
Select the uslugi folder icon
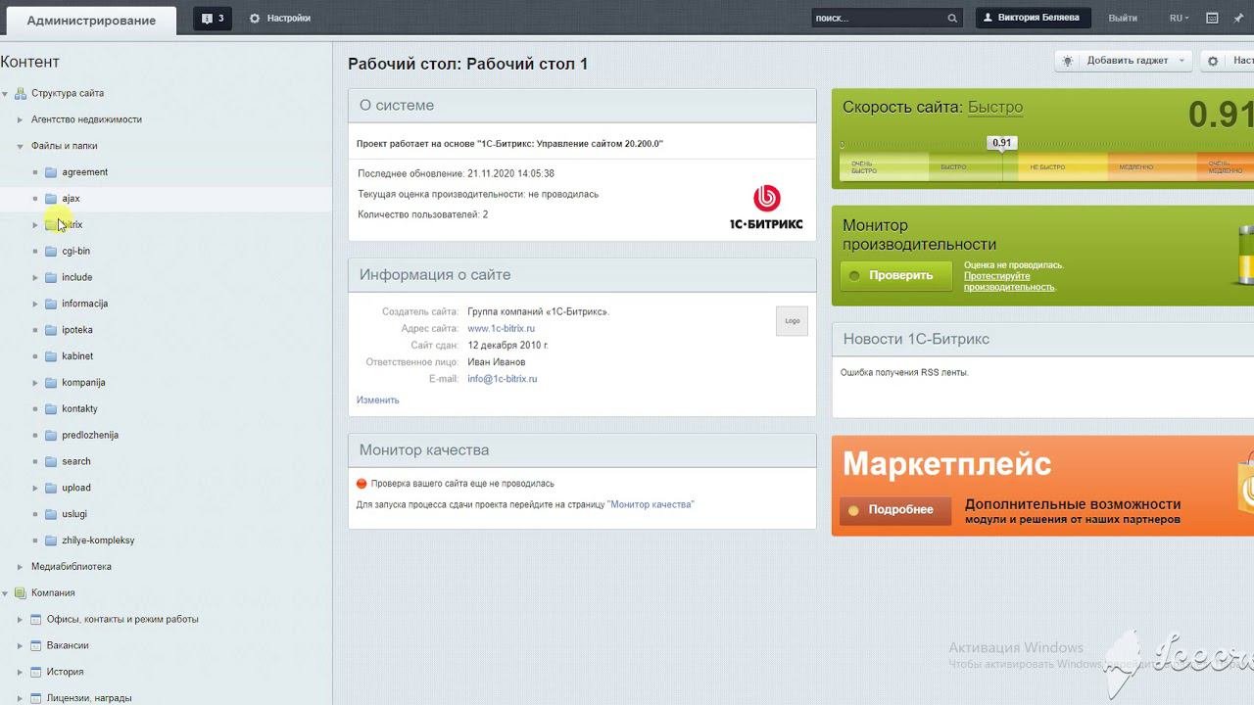[x=51, y=514]
